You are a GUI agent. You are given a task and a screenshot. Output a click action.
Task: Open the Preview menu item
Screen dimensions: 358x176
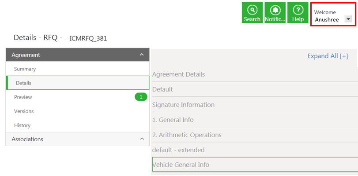[23, 97]
